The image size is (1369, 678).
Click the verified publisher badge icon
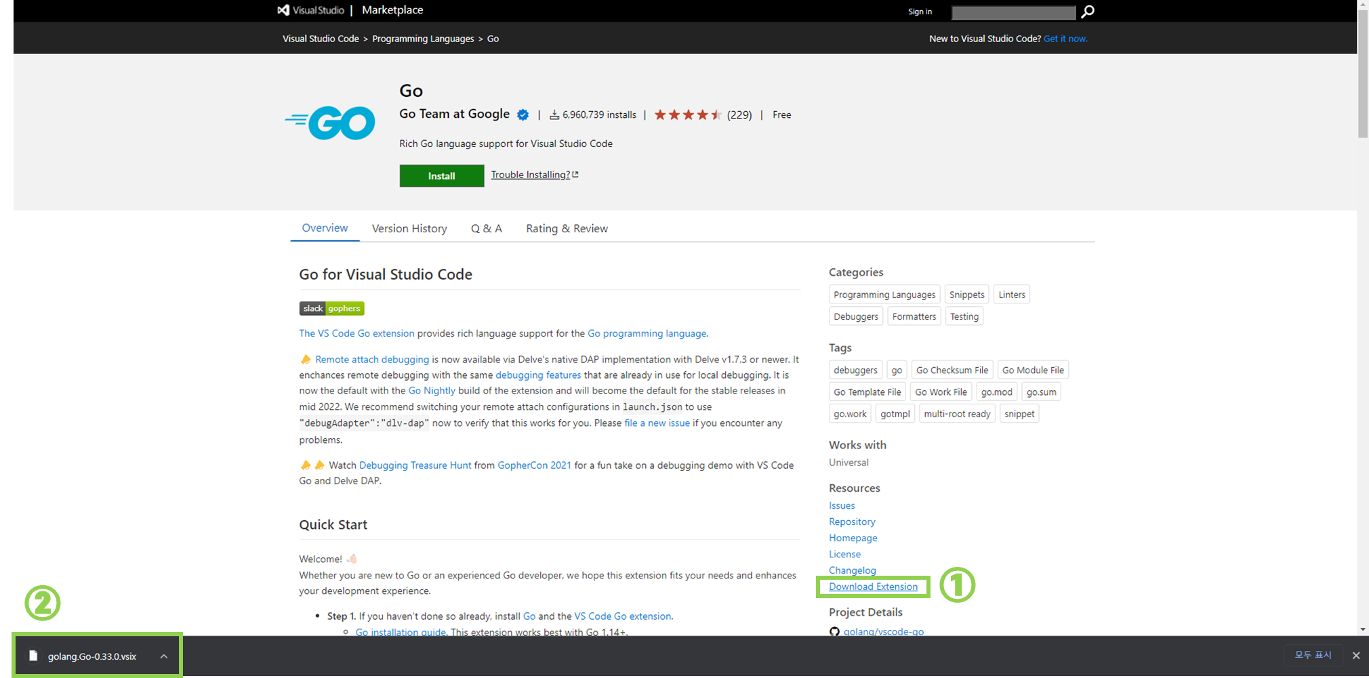tap(523, 114)
